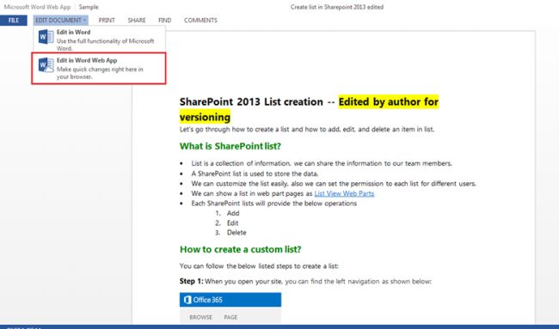The width and height of the screenshot is (559, 329).
Task: Click bullet 'Each SharePoint lists will provide the below operations'
Action: pos(273,204)
